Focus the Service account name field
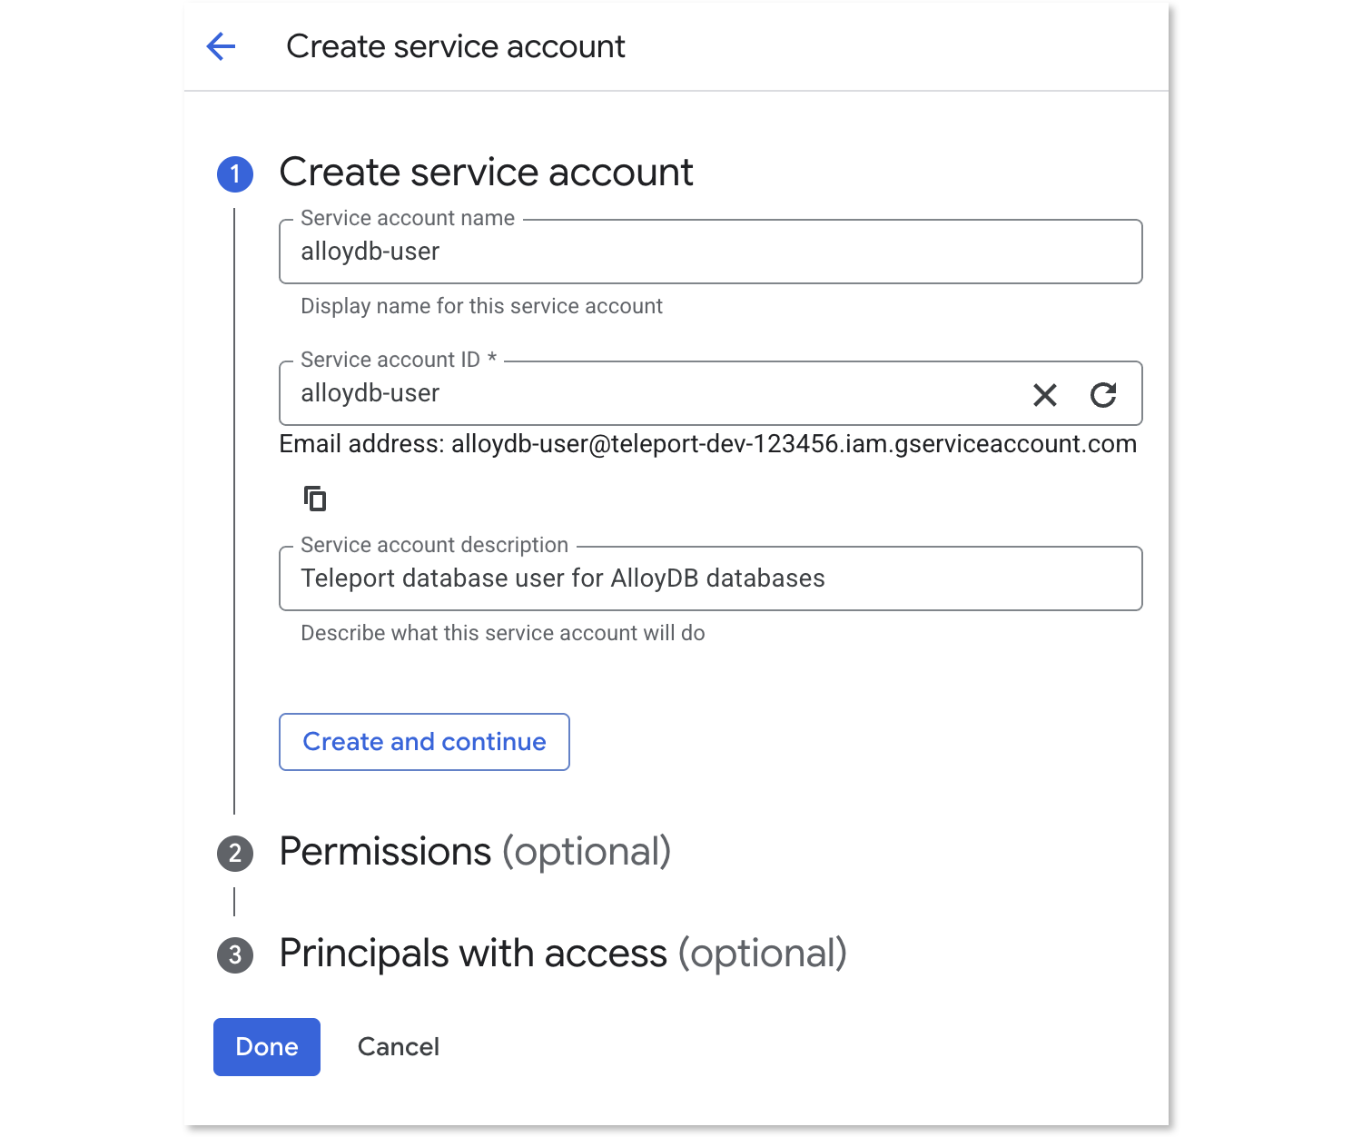 [x=636, y=252]
